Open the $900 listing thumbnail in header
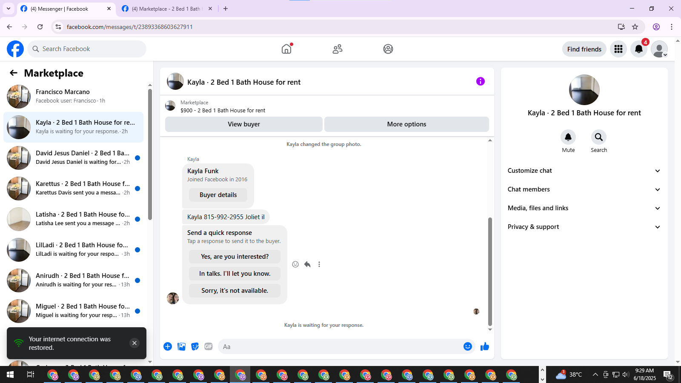Image resolution: width=681 pixels, height=383 pixels. click(x=170, y=106)
